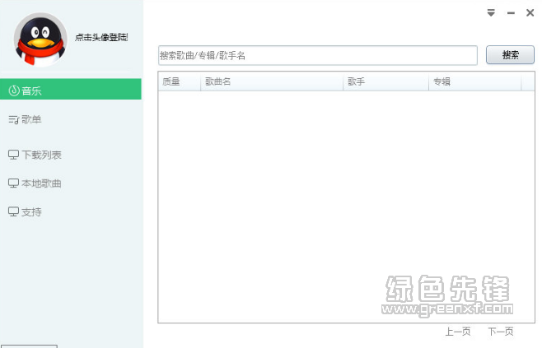Minimize the music downloader window
The height and width of the screenshot is (348, 542).
point(511,13)
